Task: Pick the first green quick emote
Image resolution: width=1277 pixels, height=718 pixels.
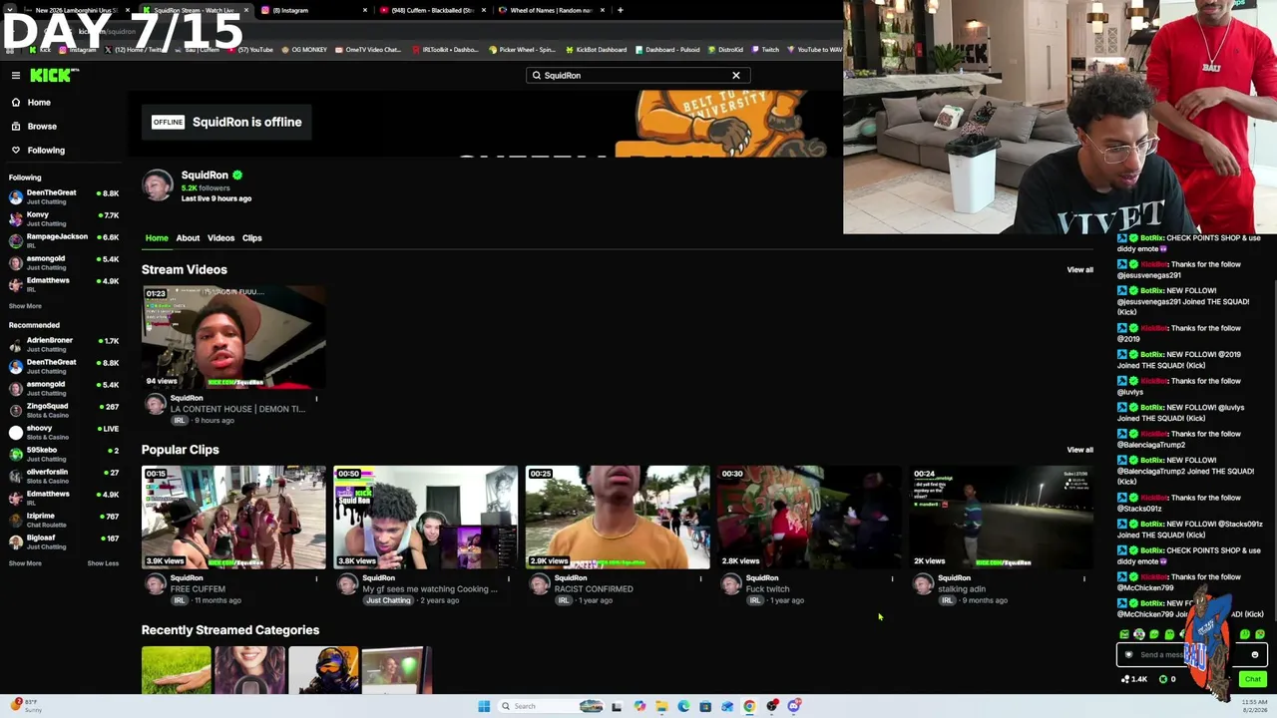Action: [1124, 634]
